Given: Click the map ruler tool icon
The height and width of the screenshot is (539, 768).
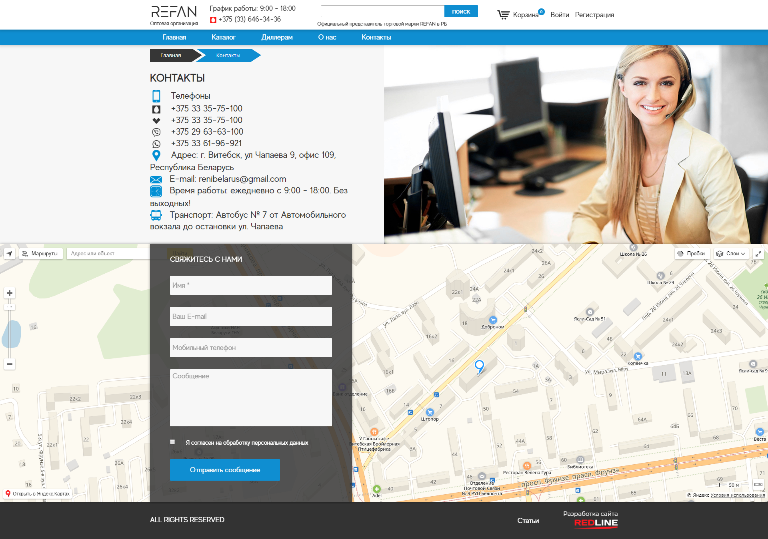Looking at the screenshot, I should [x=758, y=485].
